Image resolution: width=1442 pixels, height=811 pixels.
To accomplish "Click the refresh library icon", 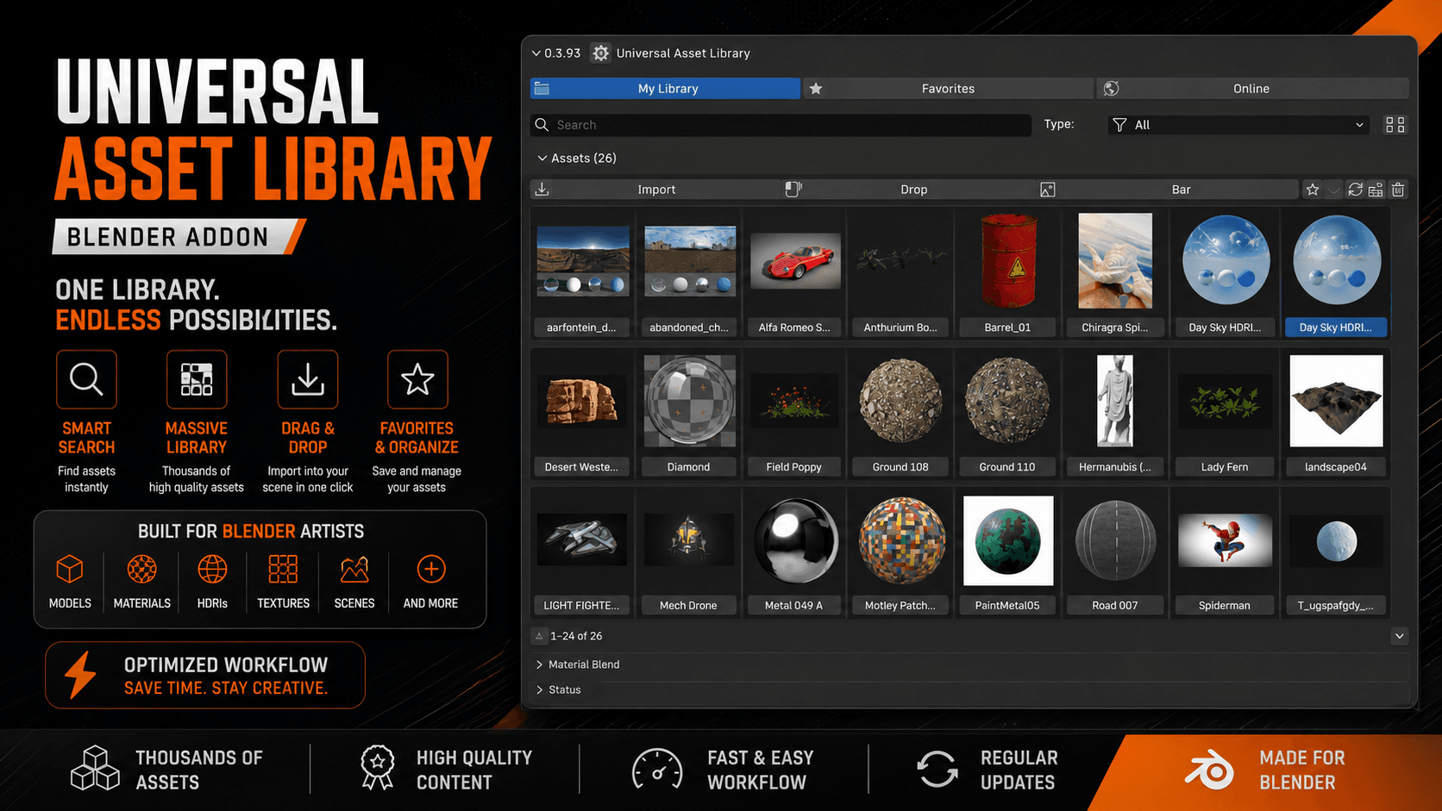I will (1355, 190).
